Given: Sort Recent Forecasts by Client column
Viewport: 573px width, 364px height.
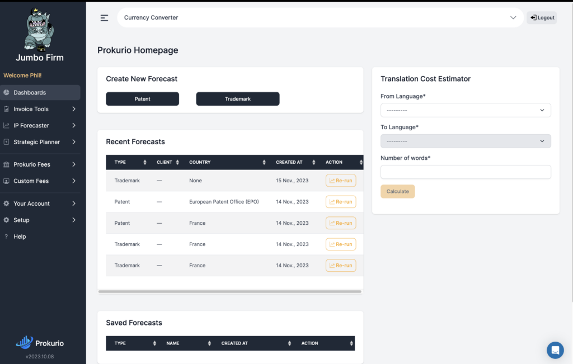Looking at the screenshot, I should (177, 162).
